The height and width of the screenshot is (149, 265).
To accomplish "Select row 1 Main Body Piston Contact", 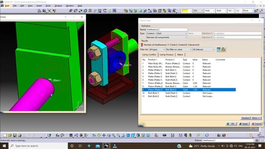I will pyautogui.click(x=189, y=63).
